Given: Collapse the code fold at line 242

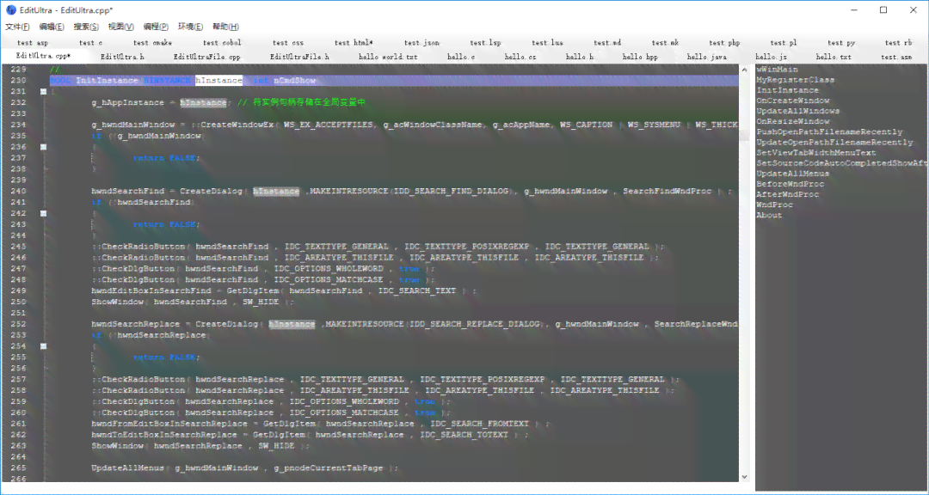Looking at the screenshot, I should point(43,213).
